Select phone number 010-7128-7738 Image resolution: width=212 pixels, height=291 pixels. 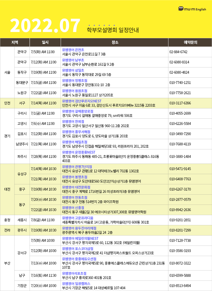[180, 241]
